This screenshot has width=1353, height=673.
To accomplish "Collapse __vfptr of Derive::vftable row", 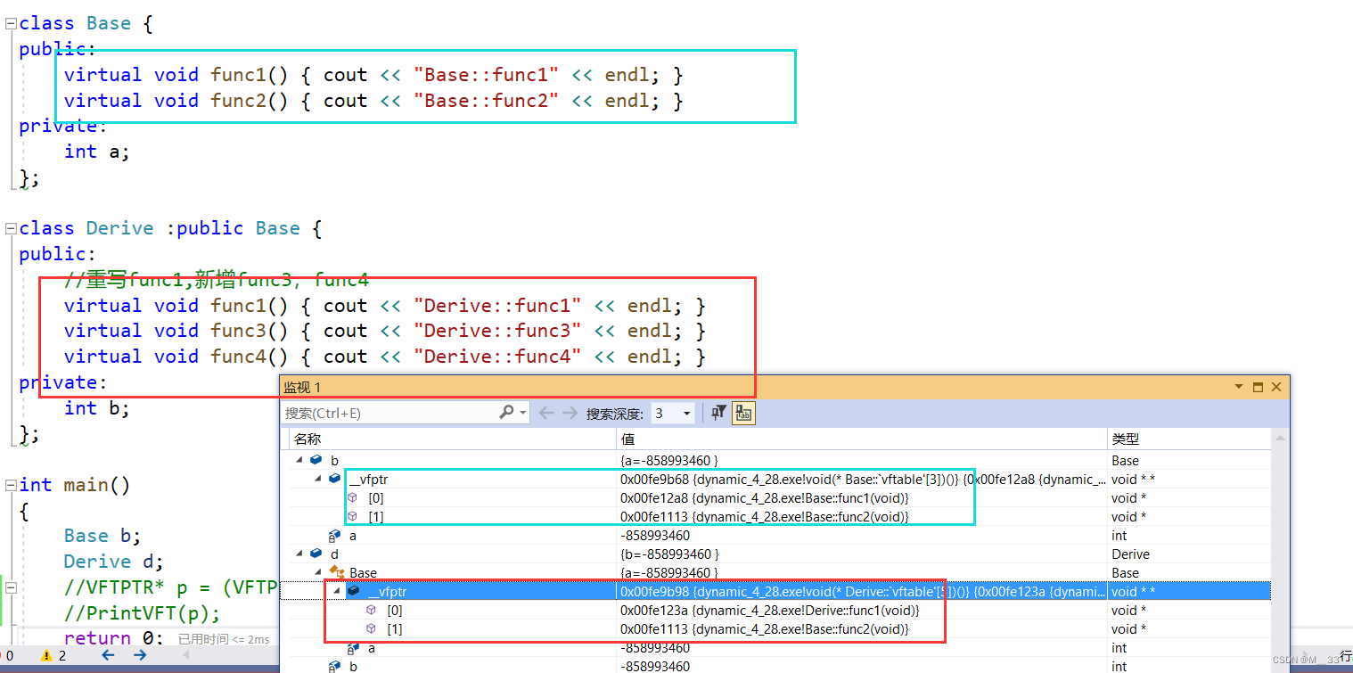I will (x=337, y=591).
